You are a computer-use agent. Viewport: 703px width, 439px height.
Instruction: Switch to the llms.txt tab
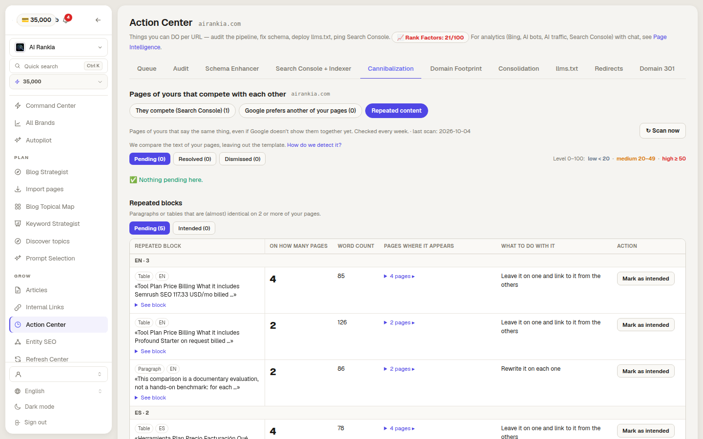tap(567, 69)
